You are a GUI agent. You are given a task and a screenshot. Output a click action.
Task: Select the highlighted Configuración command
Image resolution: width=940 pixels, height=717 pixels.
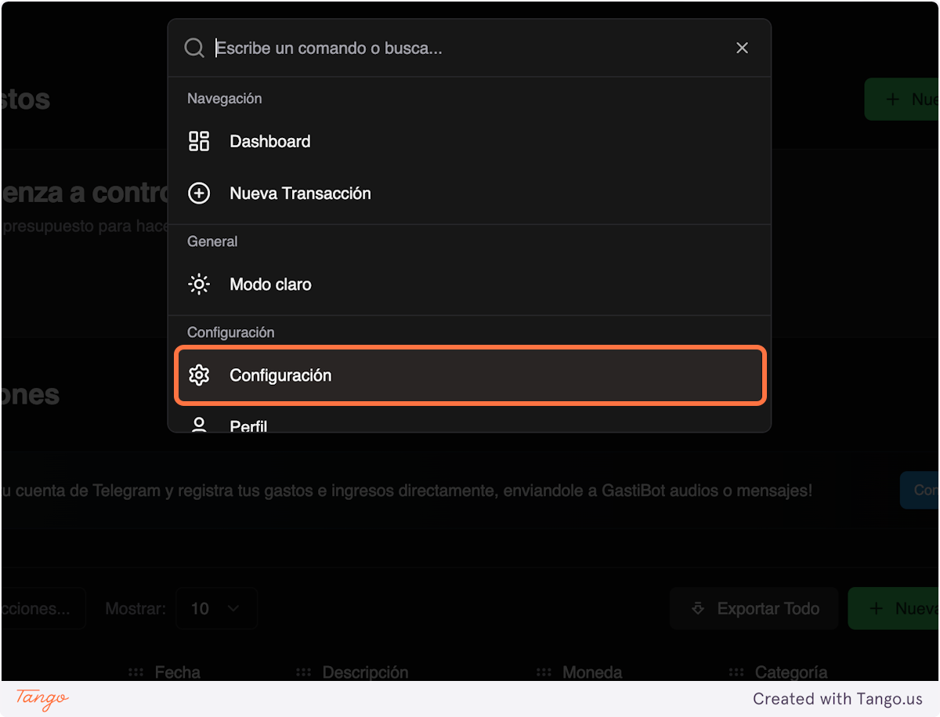(x=469, y=376)
